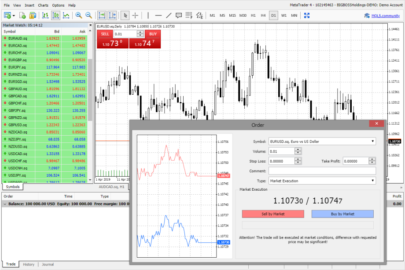The image size is (405, 270).
Task: Click the Comment input field
Action: click(322, 171)
